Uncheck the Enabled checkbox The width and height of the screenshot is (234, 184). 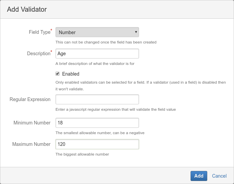[x=57, y=74]
